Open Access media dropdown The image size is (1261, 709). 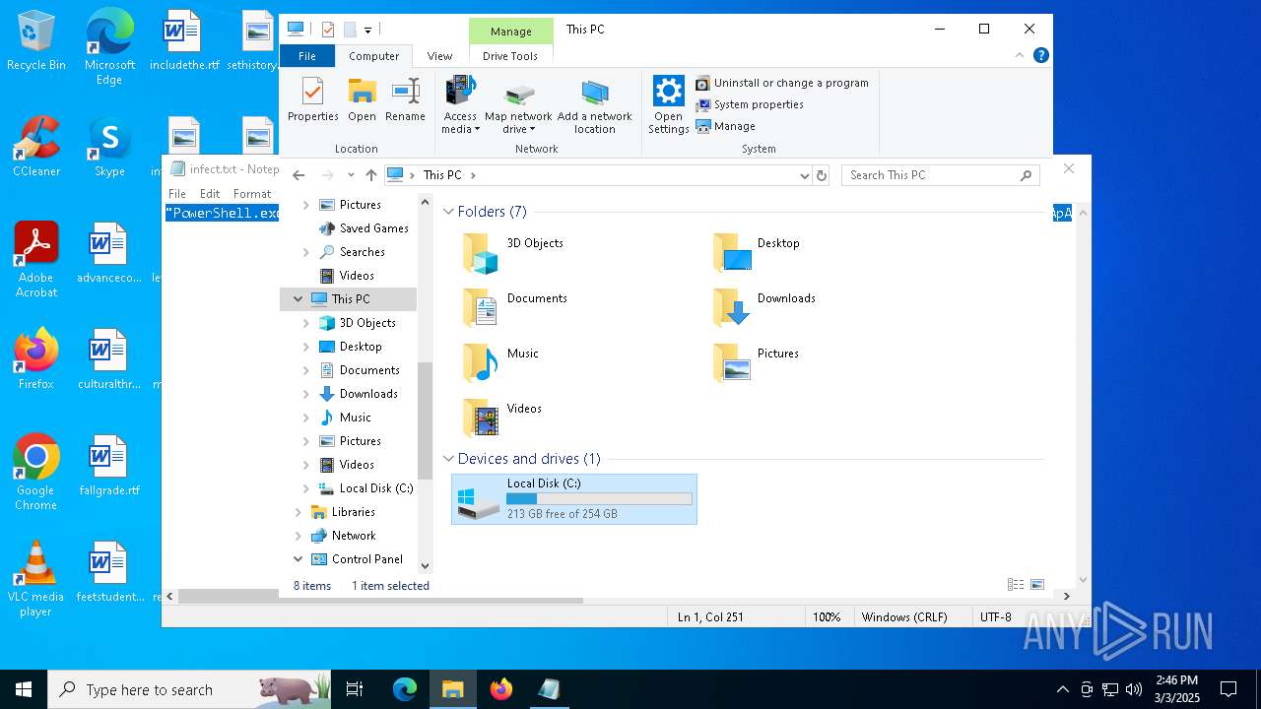pos(460,105)
